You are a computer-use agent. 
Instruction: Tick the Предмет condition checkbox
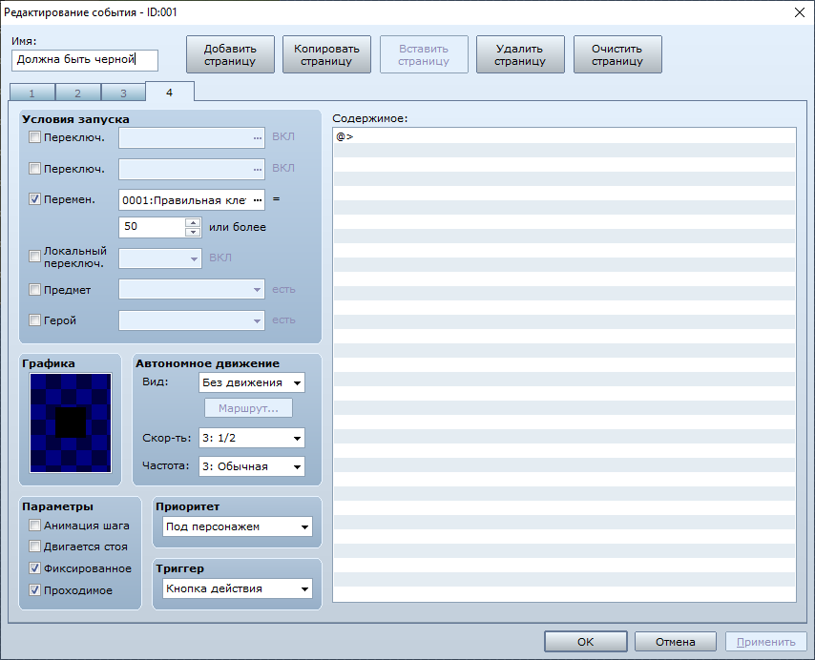[x=34, y=289]
